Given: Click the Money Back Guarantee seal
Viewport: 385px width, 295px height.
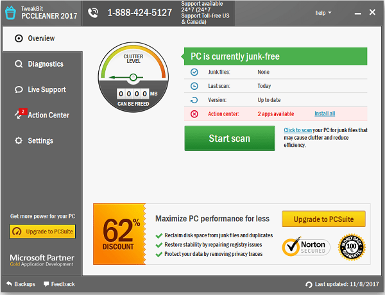Looking at the screenshot, I should click(352, 247).
